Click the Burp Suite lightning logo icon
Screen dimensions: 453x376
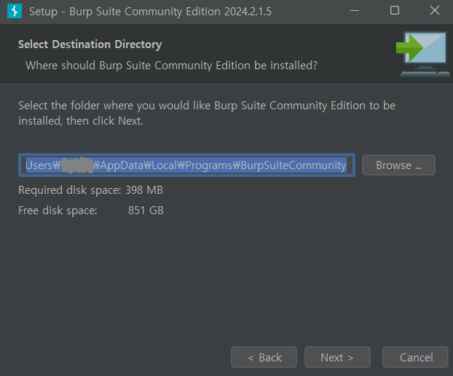click(15, 11)
